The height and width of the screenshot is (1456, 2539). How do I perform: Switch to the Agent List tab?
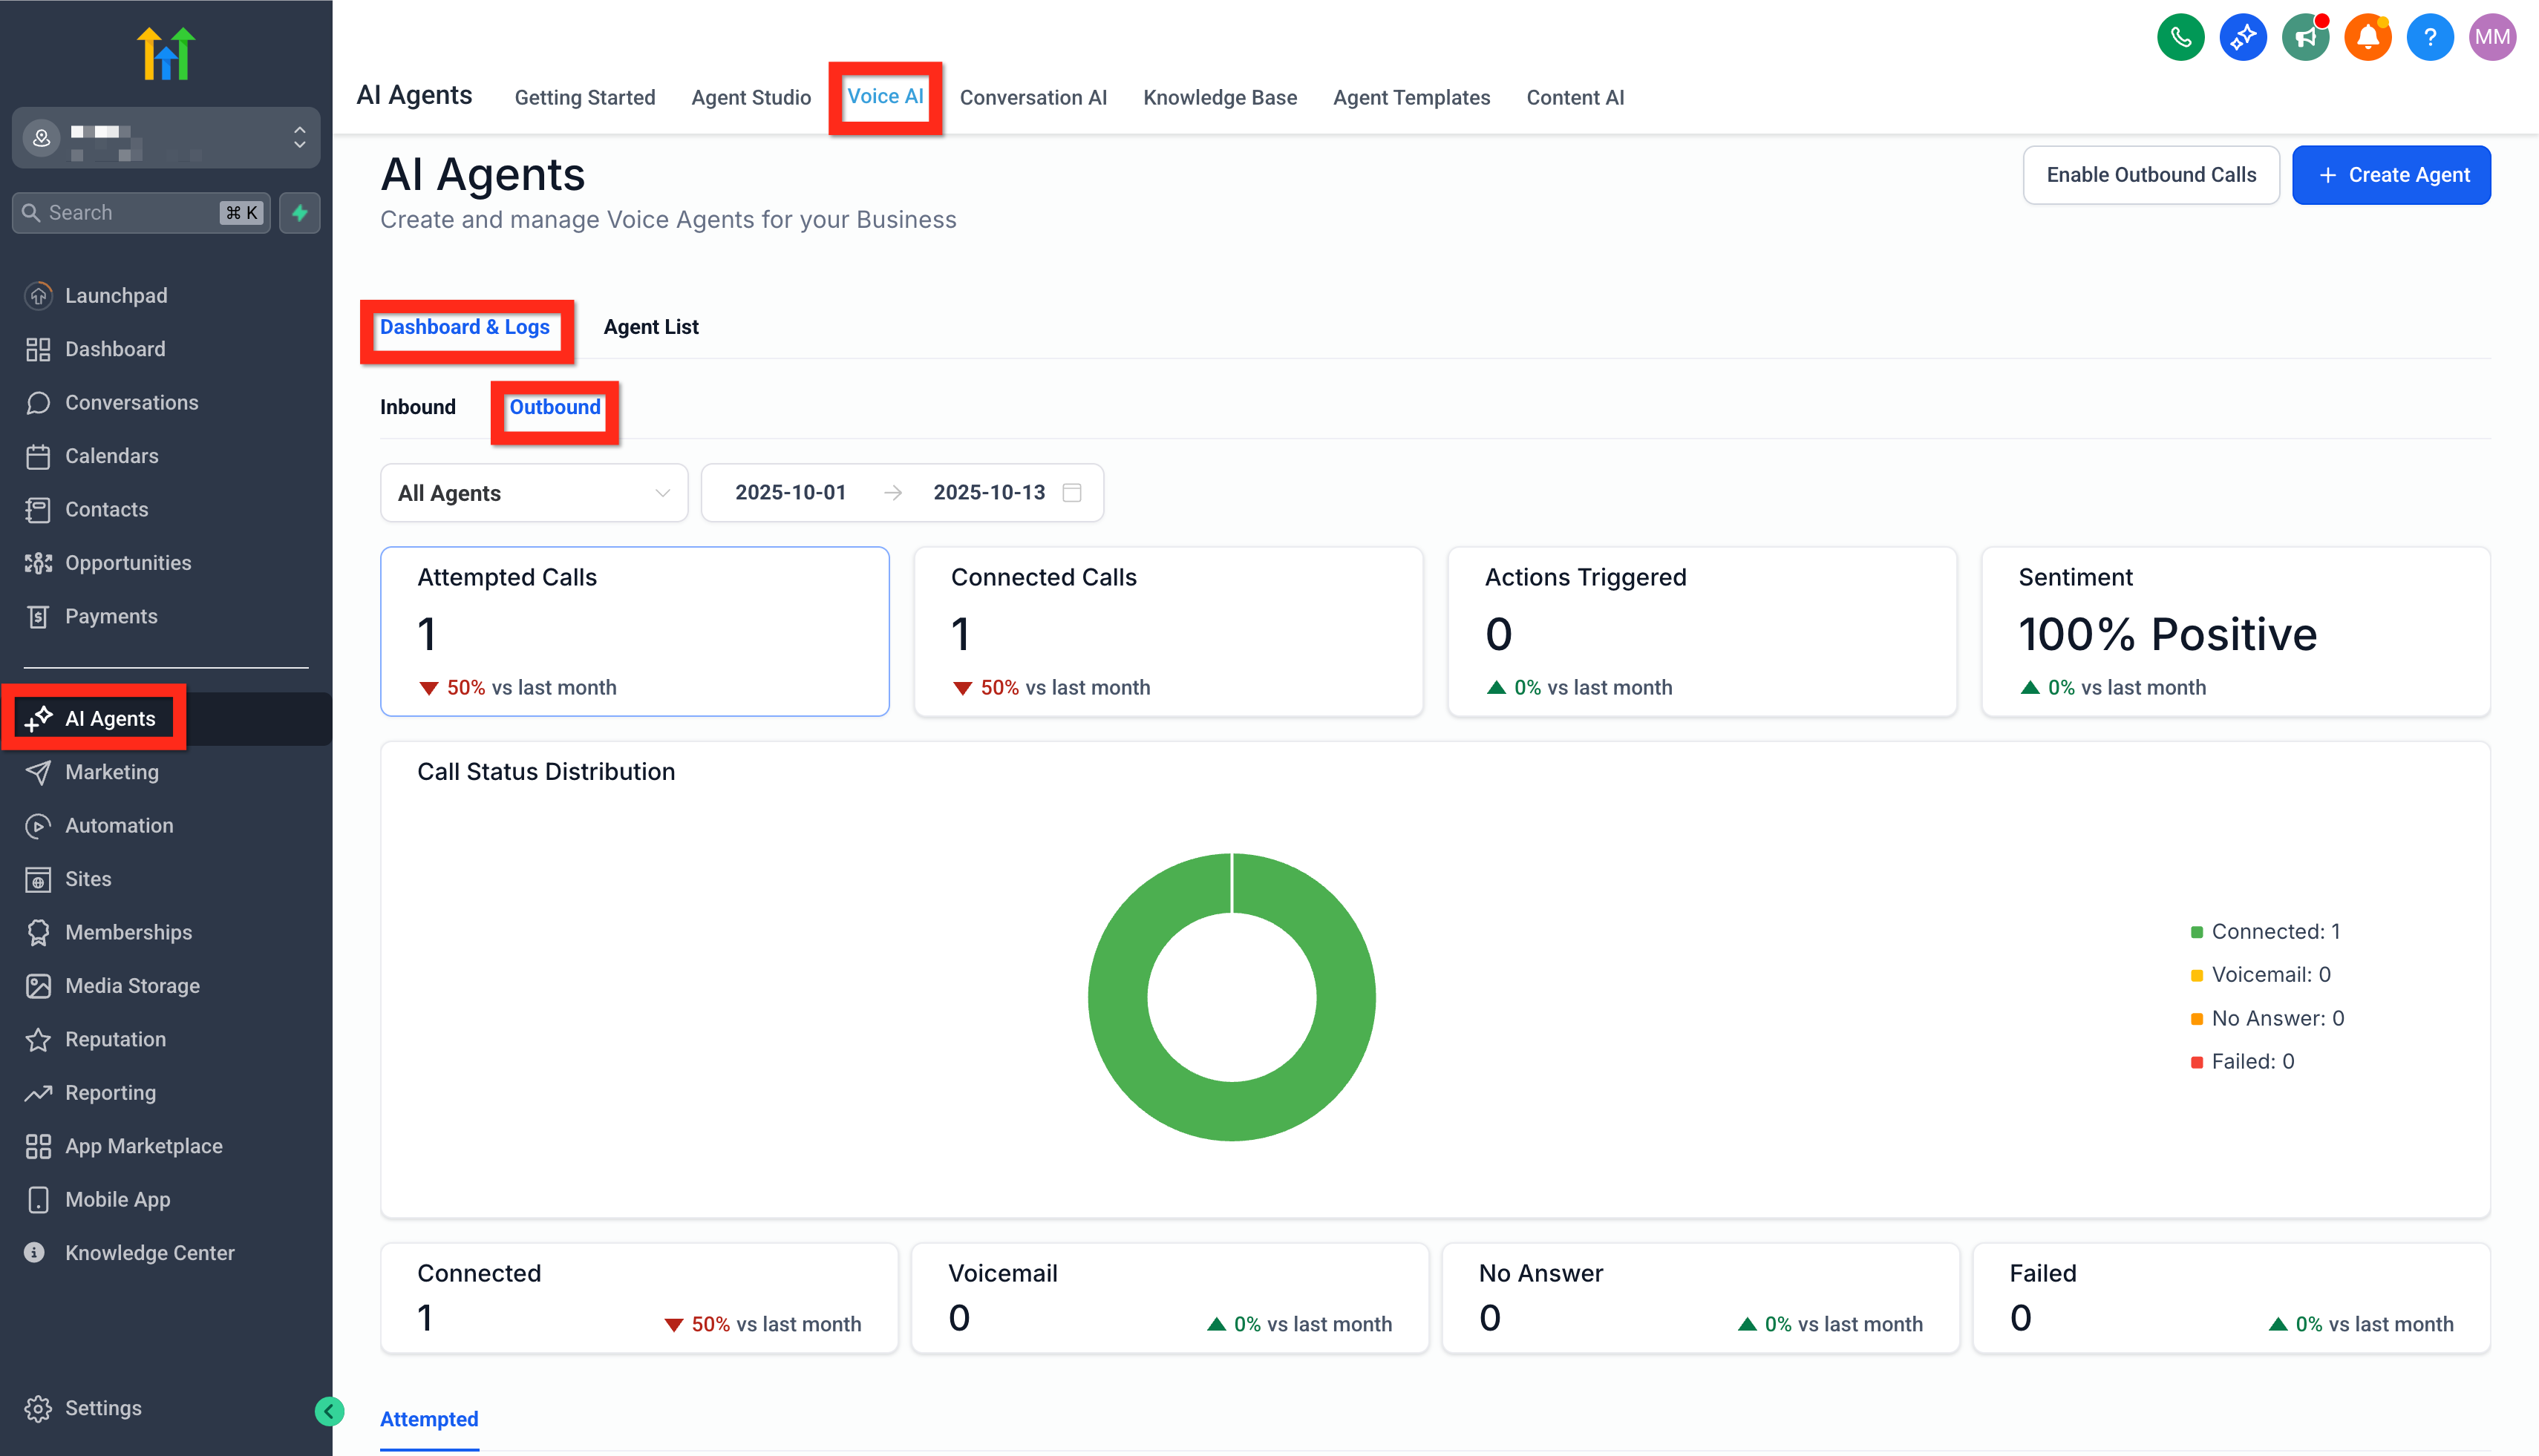point(650,327)
